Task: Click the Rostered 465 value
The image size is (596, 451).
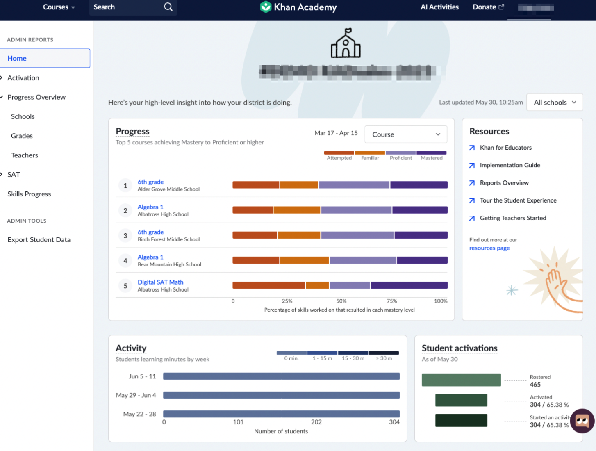Action: 535,385
